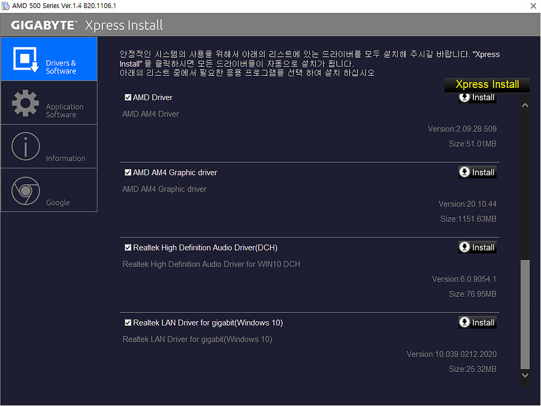Toggle Realtek High Definition Audio Driver checkbox
The image size is (541, 406).
click(x=128, y=248)
